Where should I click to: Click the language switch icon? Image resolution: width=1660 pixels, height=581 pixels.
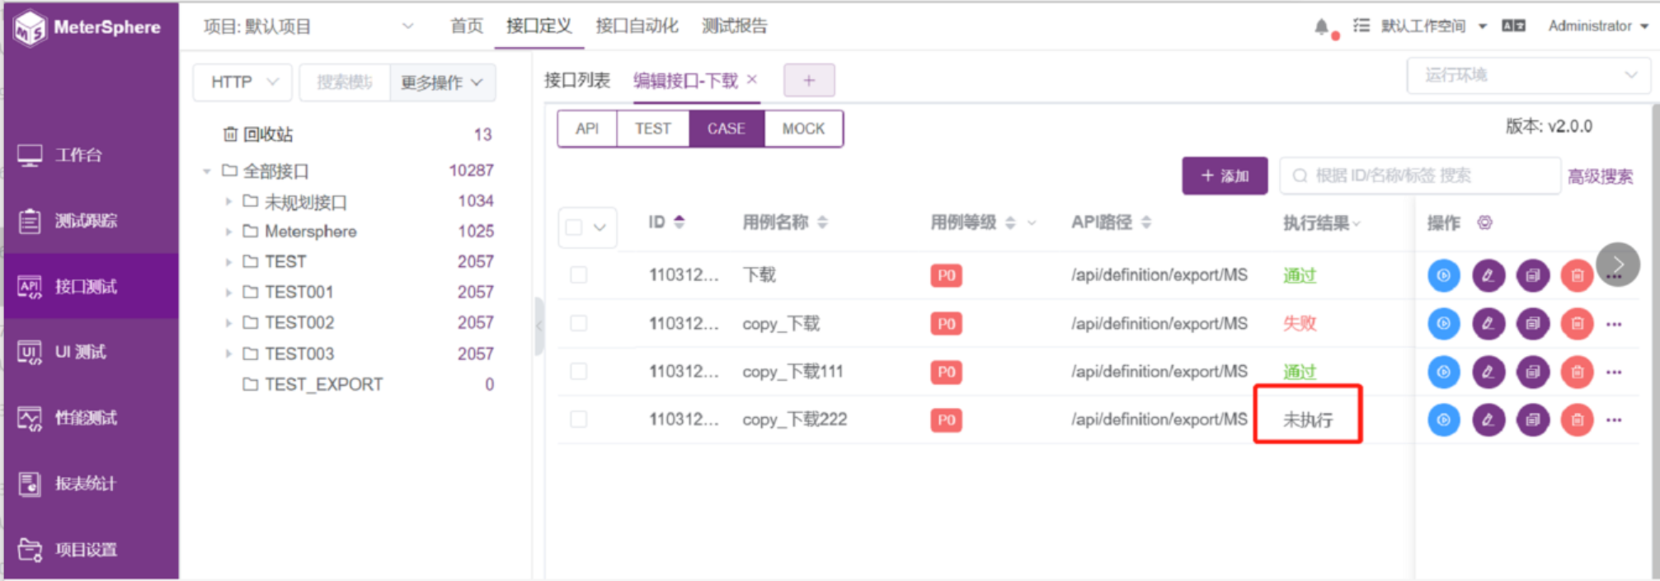pos(1513,26)
